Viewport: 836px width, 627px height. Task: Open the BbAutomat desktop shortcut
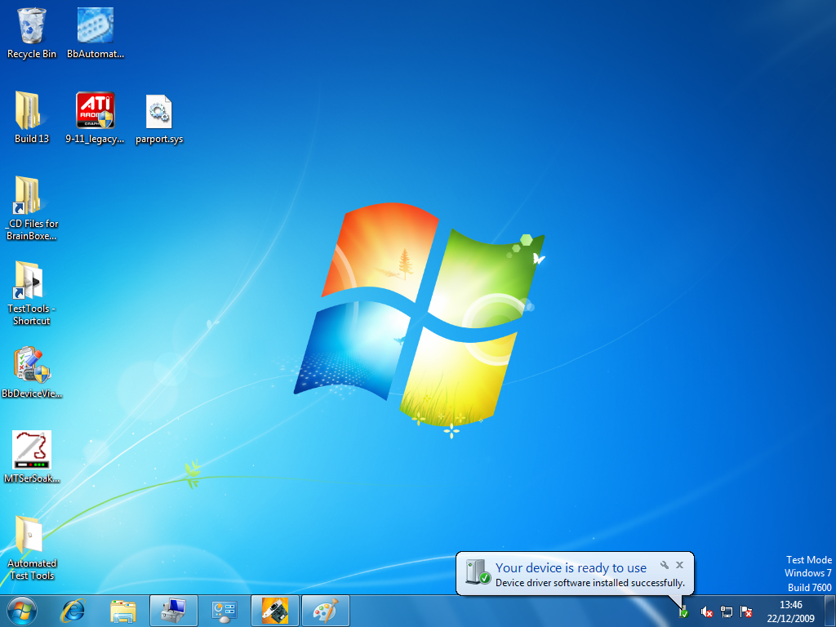(94, 24)
